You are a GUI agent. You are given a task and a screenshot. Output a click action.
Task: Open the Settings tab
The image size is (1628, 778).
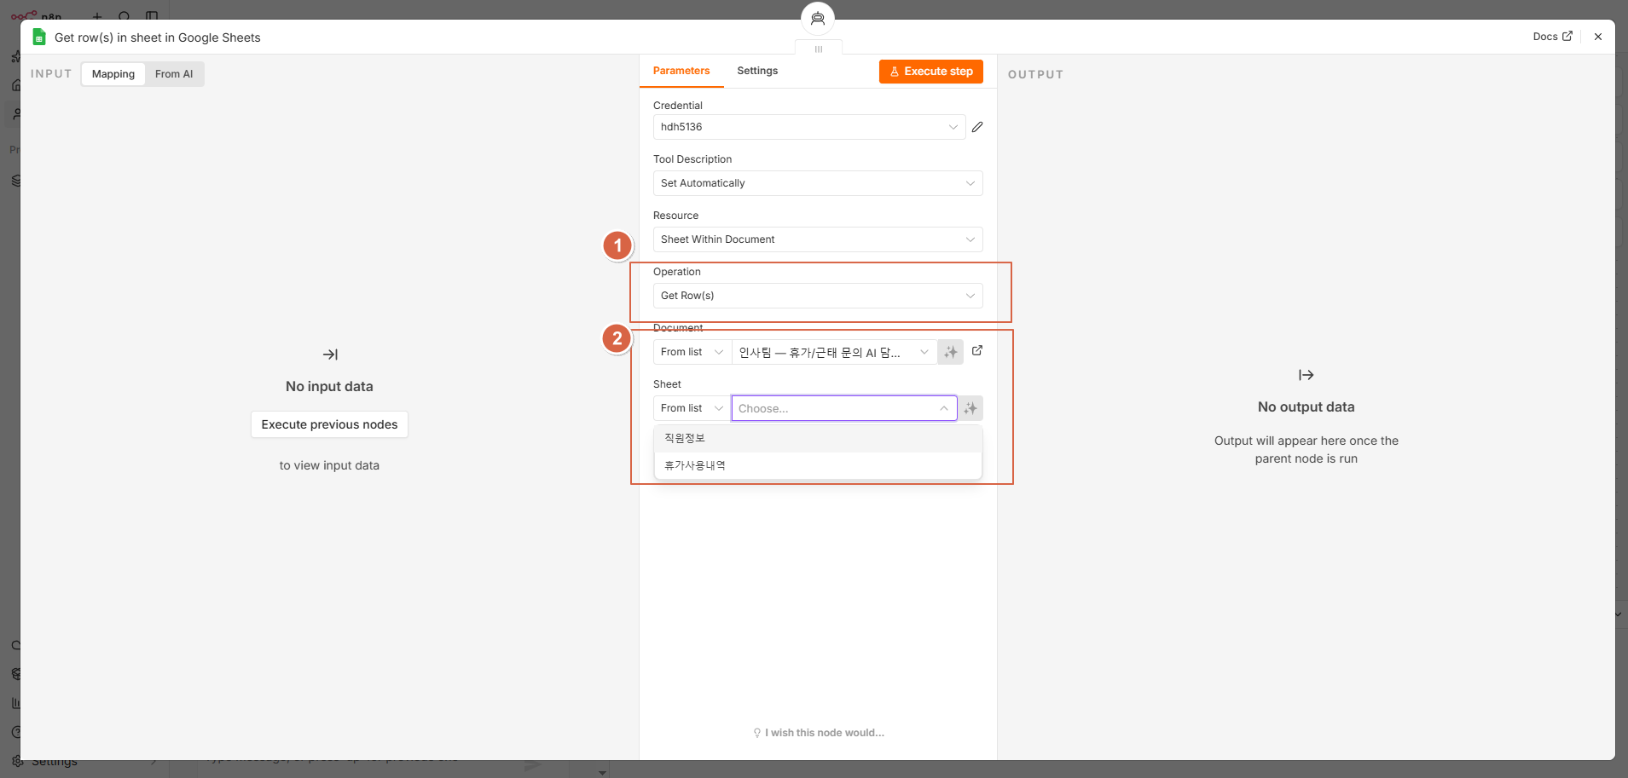[757, 71]
